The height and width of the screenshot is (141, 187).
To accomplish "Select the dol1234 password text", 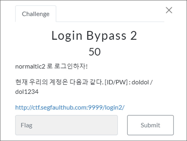I will (27, 92).
